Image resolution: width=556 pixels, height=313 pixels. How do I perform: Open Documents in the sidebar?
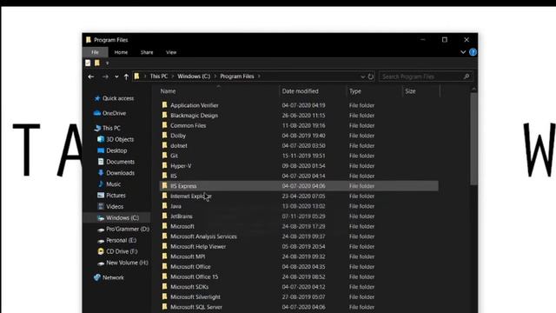pos(121,162)
